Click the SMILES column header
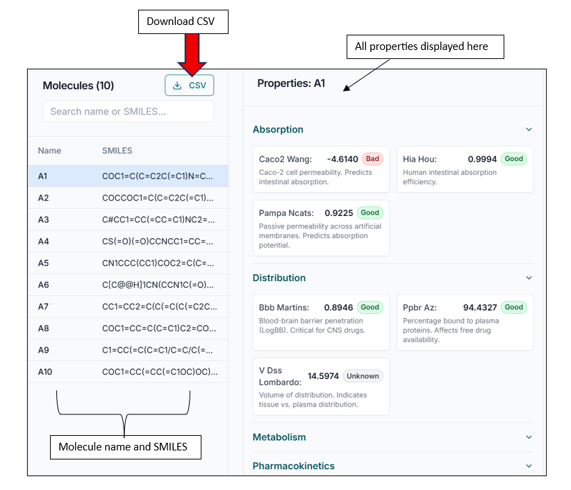This screenshot has height=490, width=571. coord(117,151)
